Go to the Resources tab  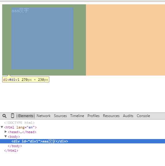tap(111, 116)
